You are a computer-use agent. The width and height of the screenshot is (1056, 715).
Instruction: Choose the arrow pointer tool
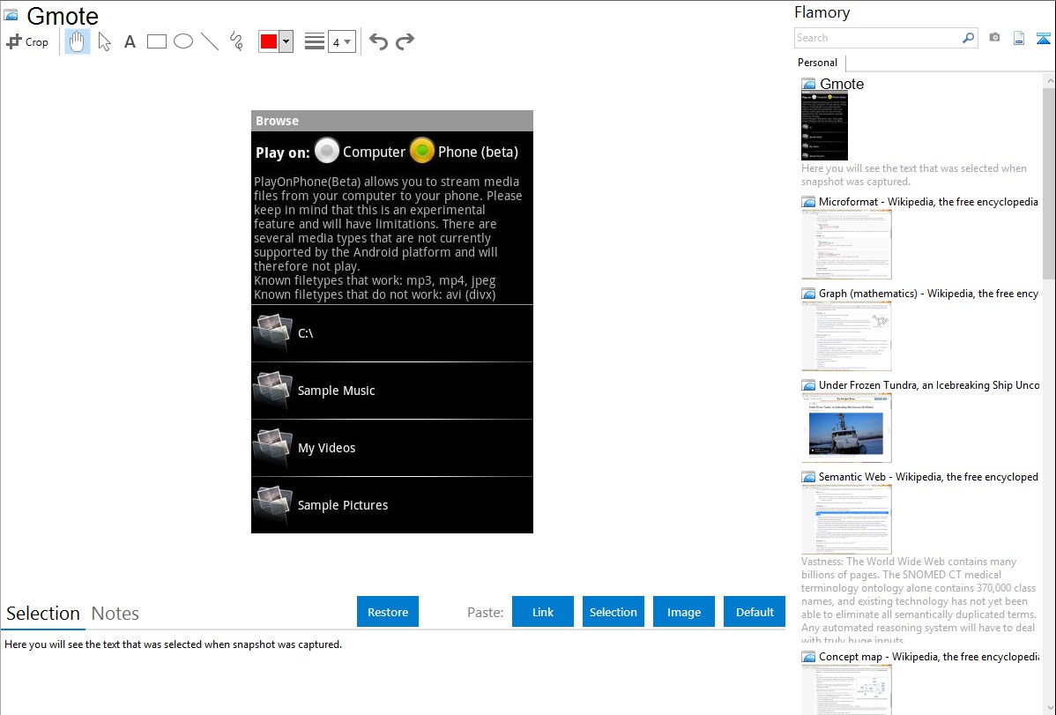104,41
